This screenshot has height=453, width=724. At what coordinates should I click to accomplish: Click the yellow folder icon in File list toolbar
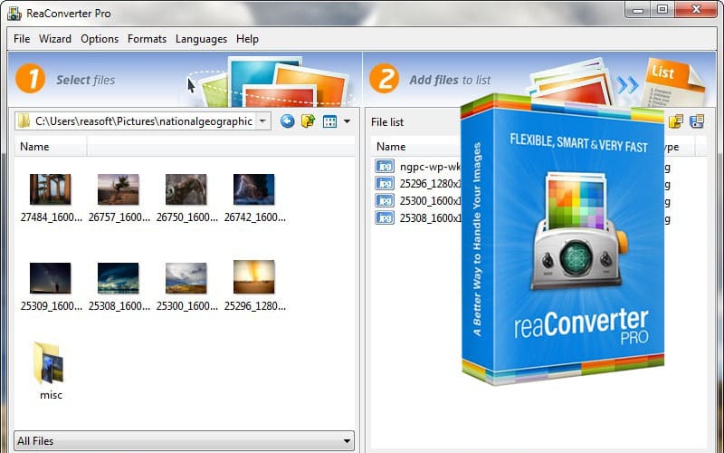[675, 121]
